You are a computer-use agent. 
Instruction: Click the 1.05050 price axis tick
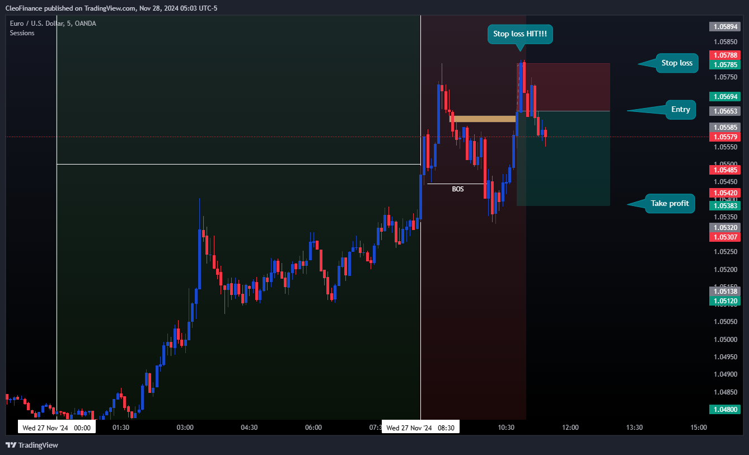[725, 321]
